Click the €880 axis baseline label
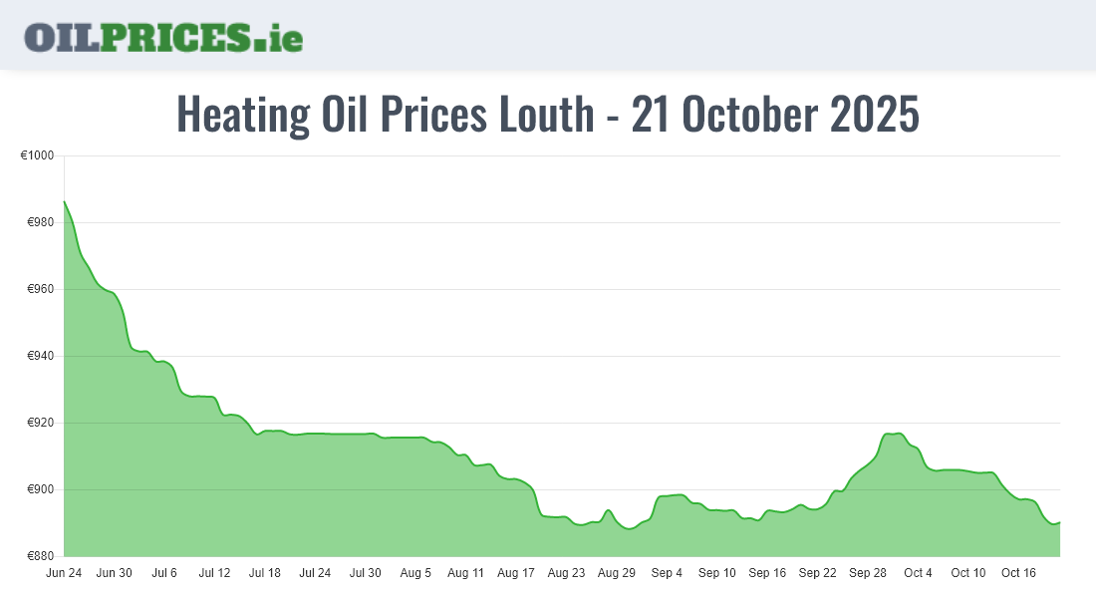 point(40,556)
